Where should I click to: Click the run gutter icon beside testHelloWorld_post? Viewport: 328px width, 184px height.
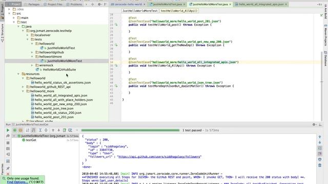[x=116, y=25]
